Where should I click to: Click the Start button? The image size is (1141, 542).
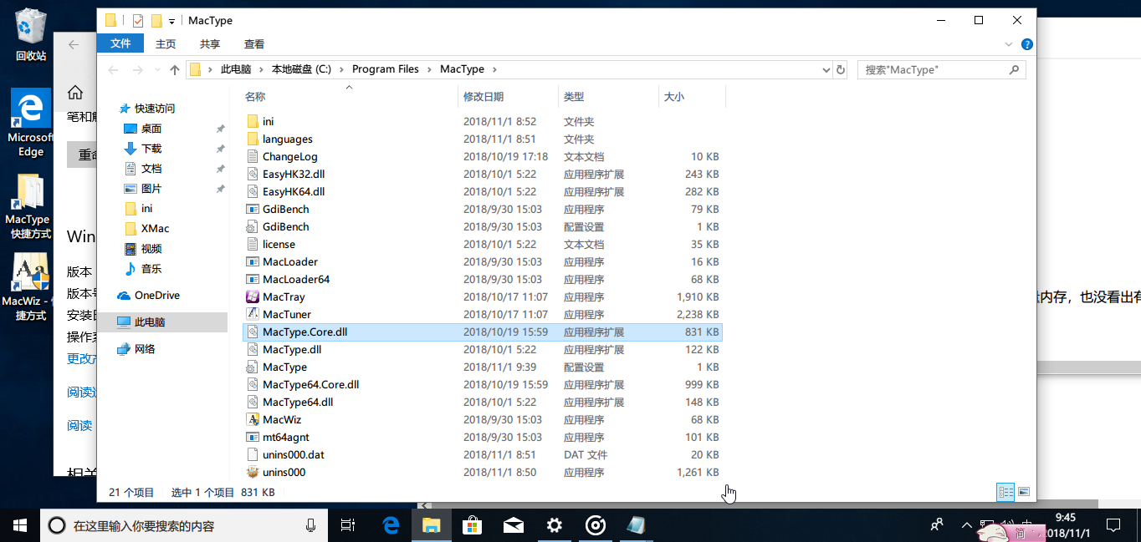(20, 525)
